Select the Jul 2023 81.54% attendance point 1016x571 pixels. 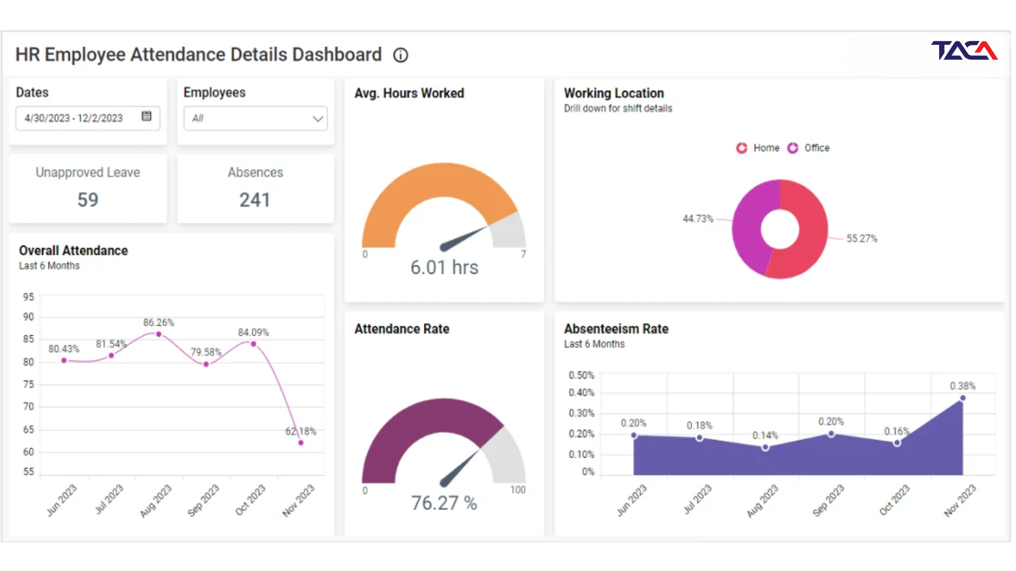pos(111,355)
